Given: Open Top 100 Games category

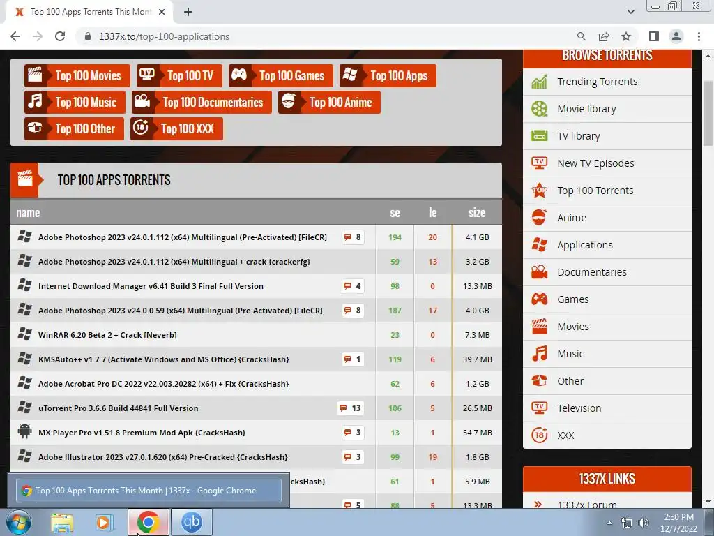Looking at the screenshot, I should click(x=281, y=75).
